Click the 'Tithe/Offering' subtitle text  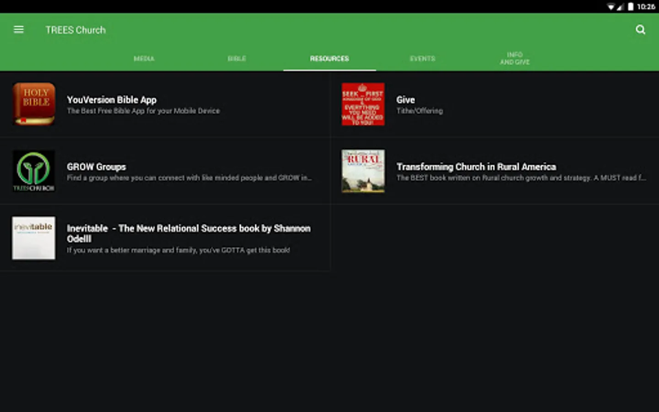pos(420,111)
